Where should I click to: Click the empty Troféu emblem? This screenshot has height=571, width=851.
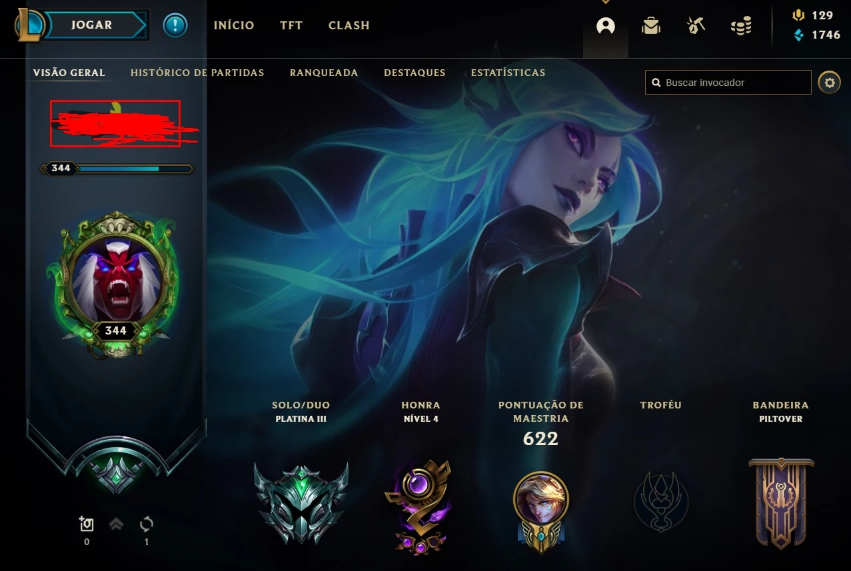pyautogui.click(x=660, y=501)
